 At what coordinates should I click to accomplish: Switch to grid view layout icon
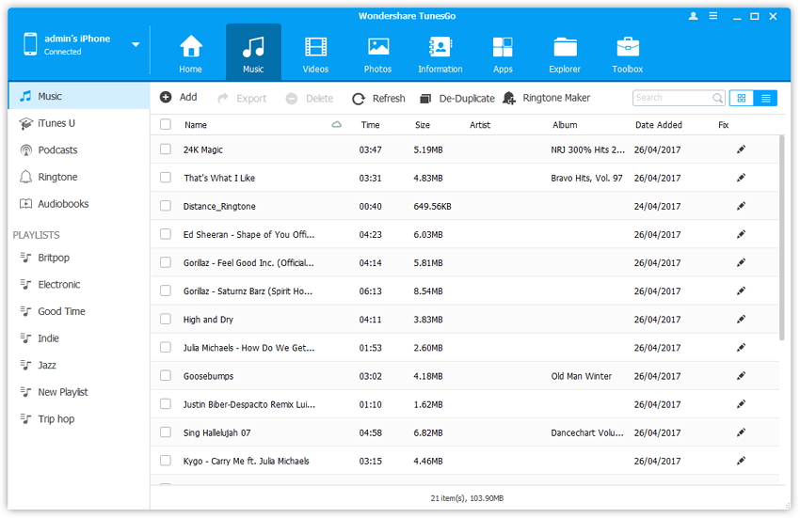click(741, 98)
